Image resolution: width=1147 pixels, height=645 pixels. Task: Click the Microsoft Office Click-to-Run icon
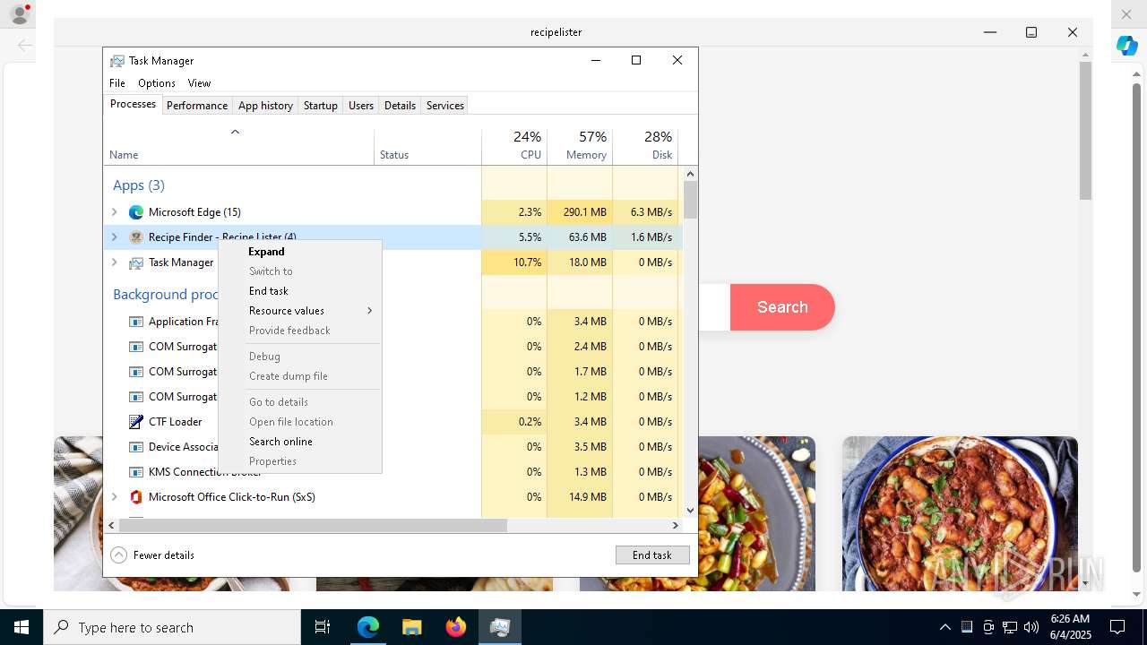point(136,497)
